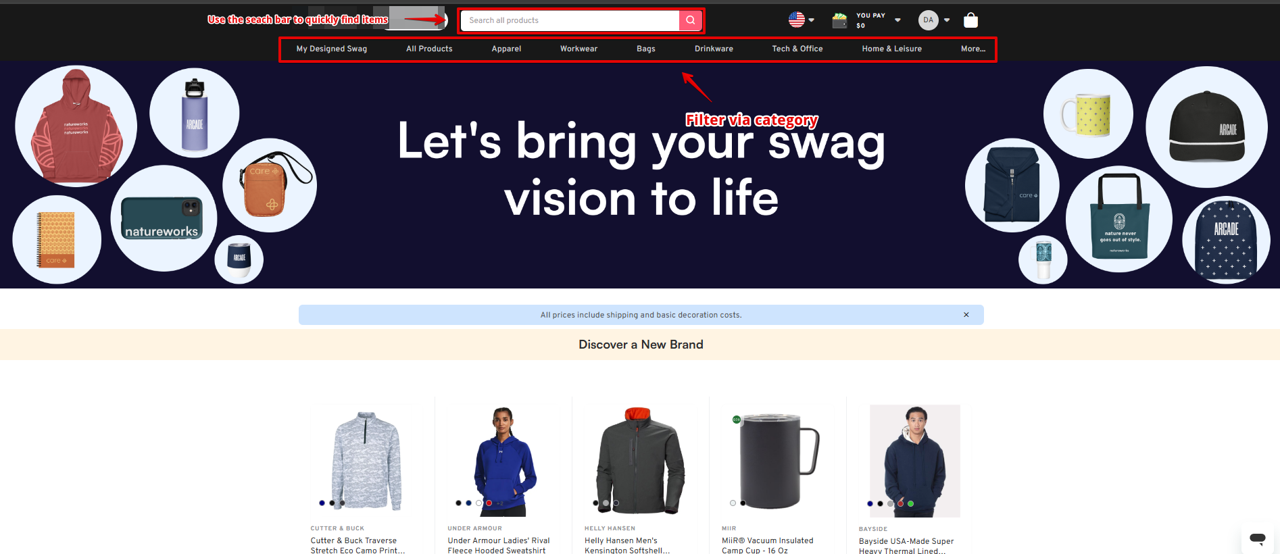Viewport: 1280px width, 554px height.
Task: Select black swatch on MiiR camp cup
Action: [x=743, y=503]
